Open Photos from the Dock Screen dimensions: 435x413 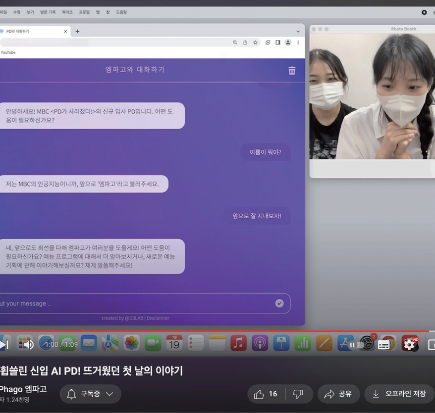point(131,343)
